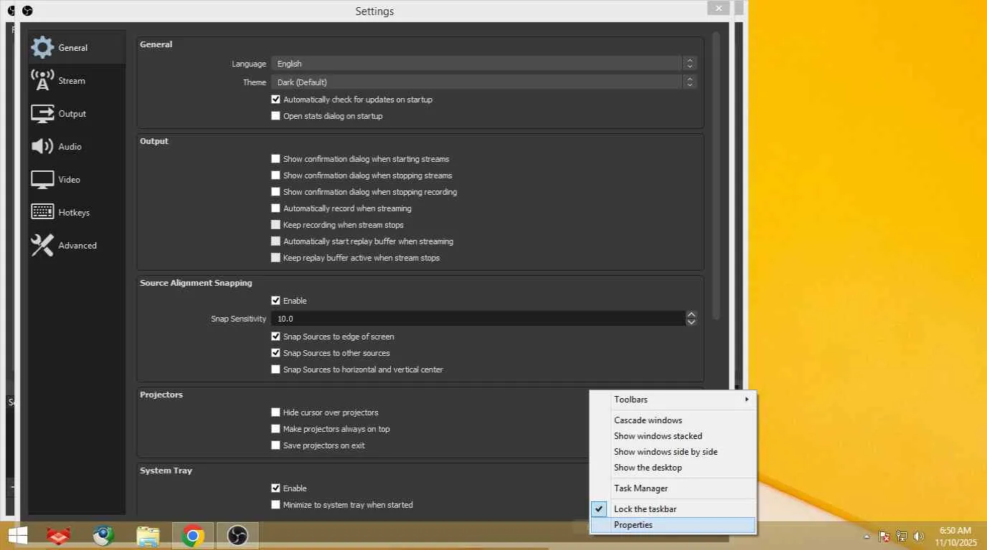987x550 pixels.
Task: Toggle System Tray Enable checkbox
Action: click(275, 488)
